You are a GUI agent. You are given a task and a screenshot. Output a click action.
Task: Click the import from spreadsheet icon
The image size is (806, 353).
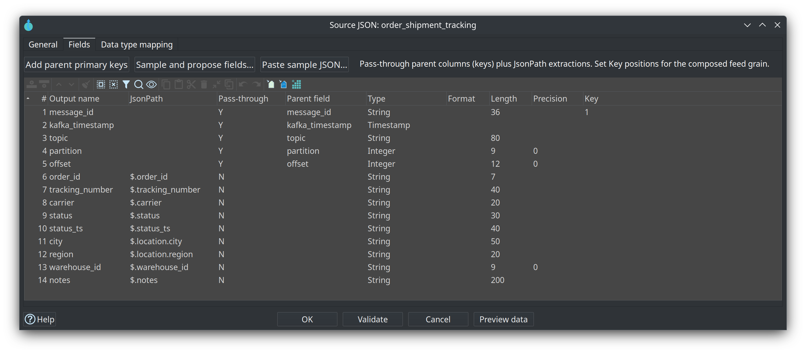tap(271, 84)
